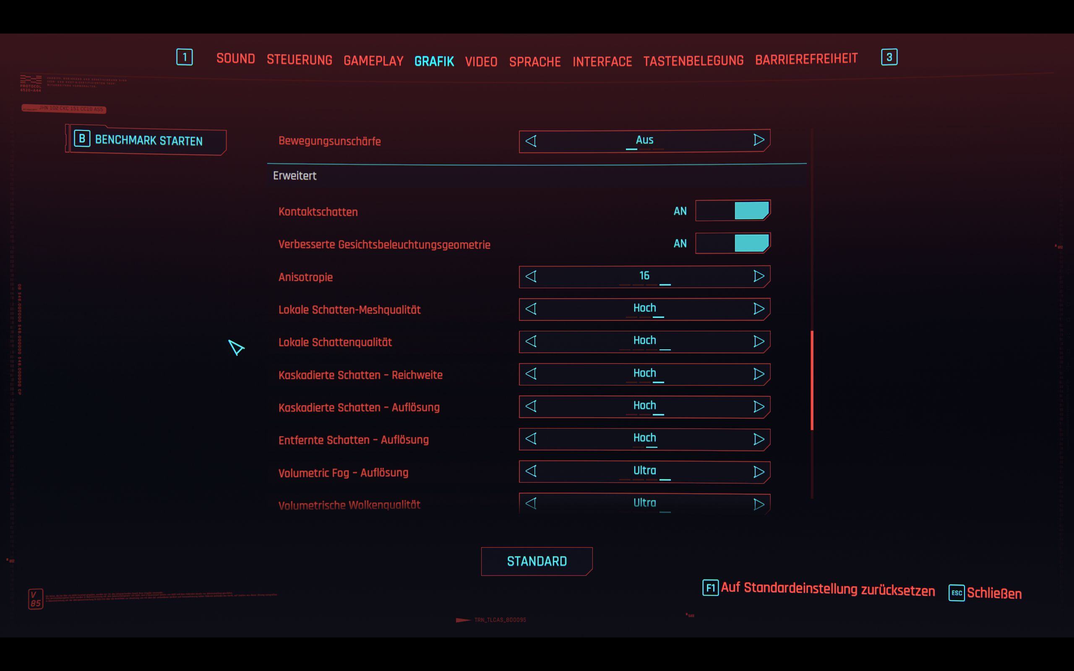Click the Volumetrische Wolkenqualität label
This screenshot has width=1074, height=671.
349,505
